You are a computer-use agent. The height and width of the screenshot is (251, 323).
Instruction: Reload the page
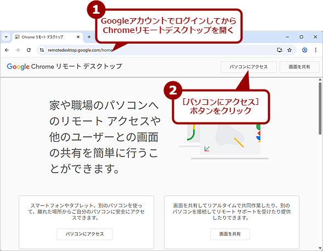tap(29, 50)
